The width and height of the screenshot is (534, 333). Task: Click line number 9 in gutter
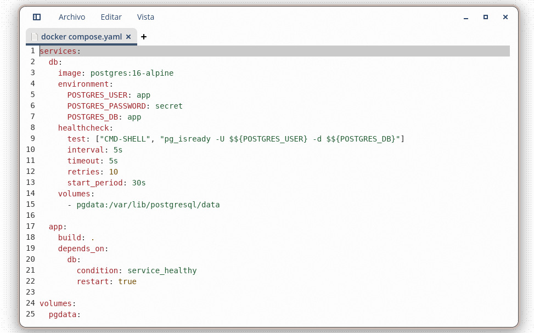pyautogui.click(x=33, y=139)
